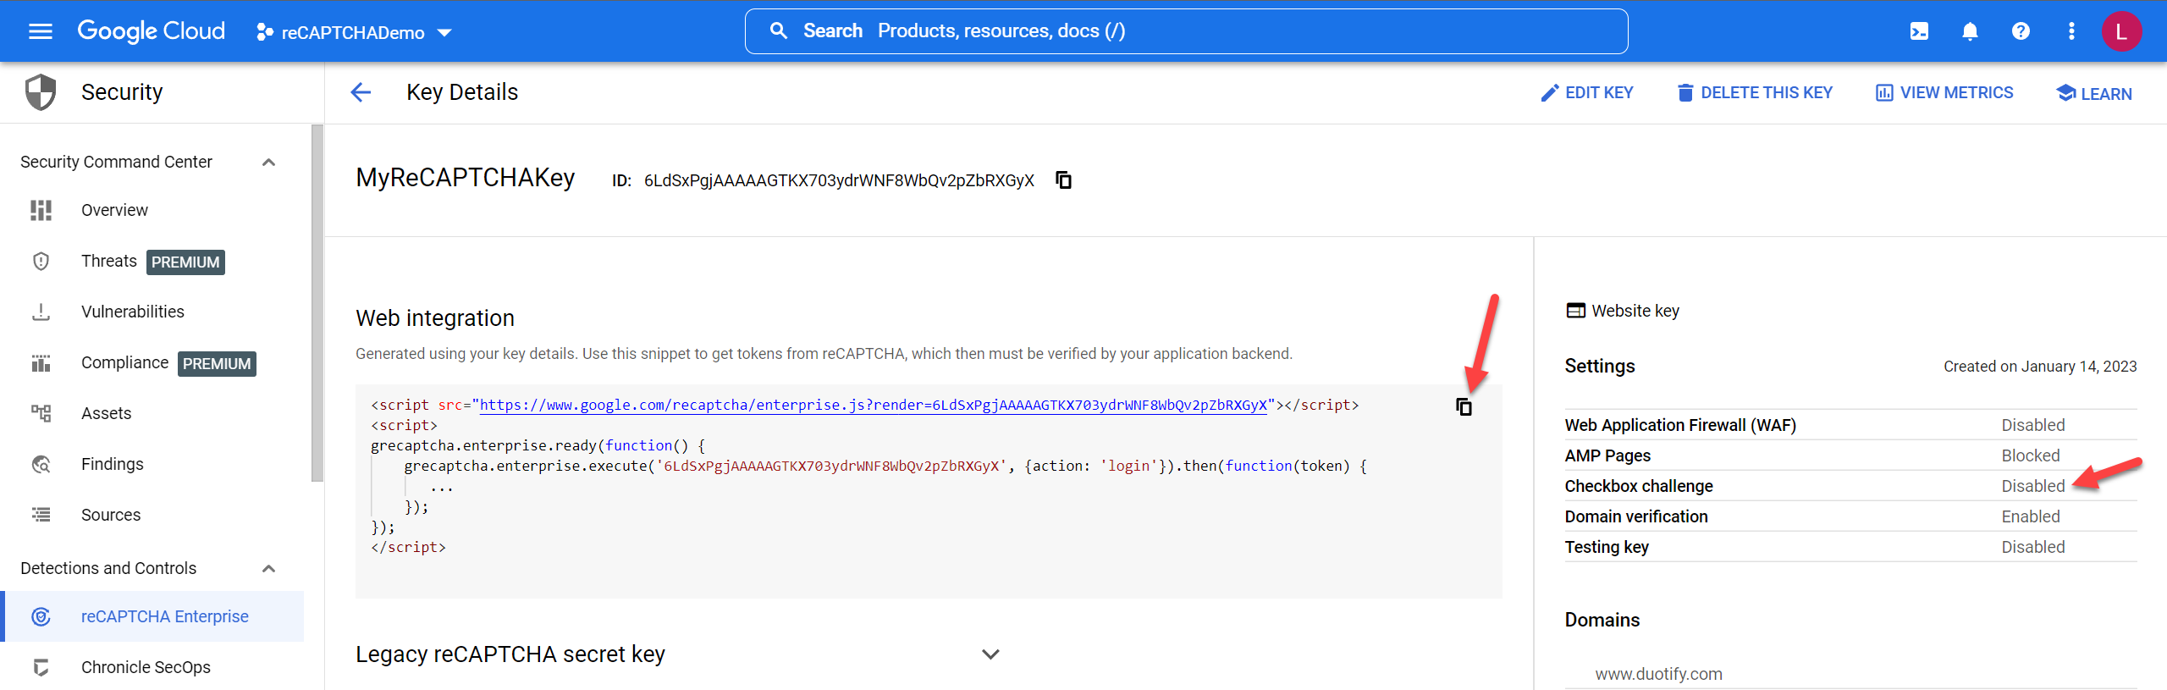Focus the Search products, resources, docs field
The width and height of the screenshot is (2167, 690).
[1186, 31]
